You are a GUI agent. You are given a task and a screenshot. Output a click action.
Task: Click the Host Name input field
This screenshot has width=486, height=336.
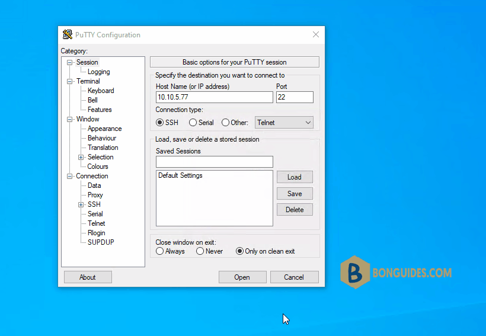[214, 97]
